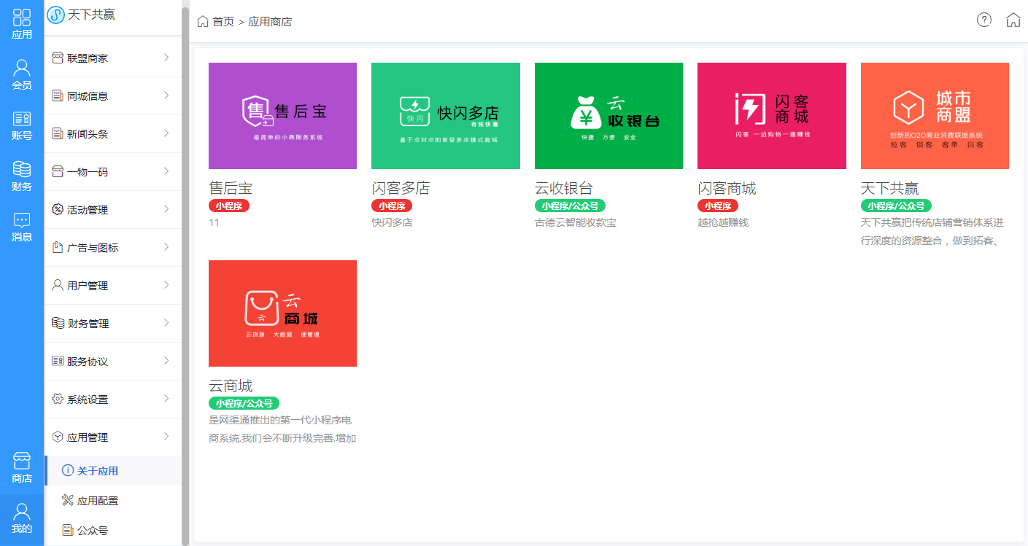Viewport: 1028px width, 546px height.
Task: Select the 公众号 submenu item
Action: click(x=93, y=531)
